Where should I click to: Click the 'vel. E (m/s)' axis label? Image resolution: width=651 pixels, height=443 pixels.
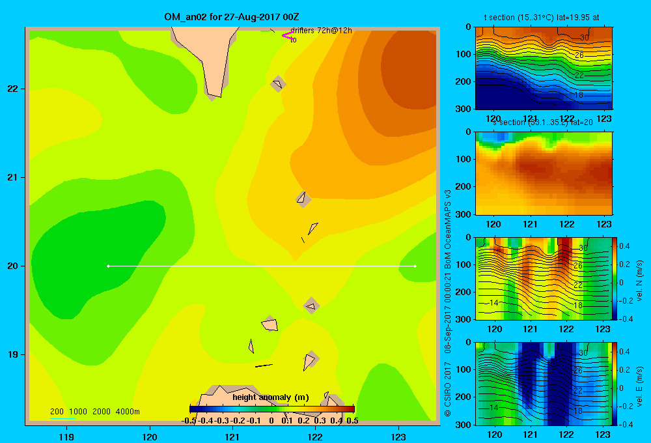click(x=639, y=386)
